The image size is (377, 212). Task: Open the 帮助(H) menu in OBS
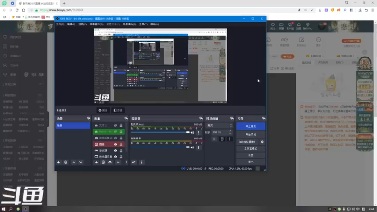point(155,24)
